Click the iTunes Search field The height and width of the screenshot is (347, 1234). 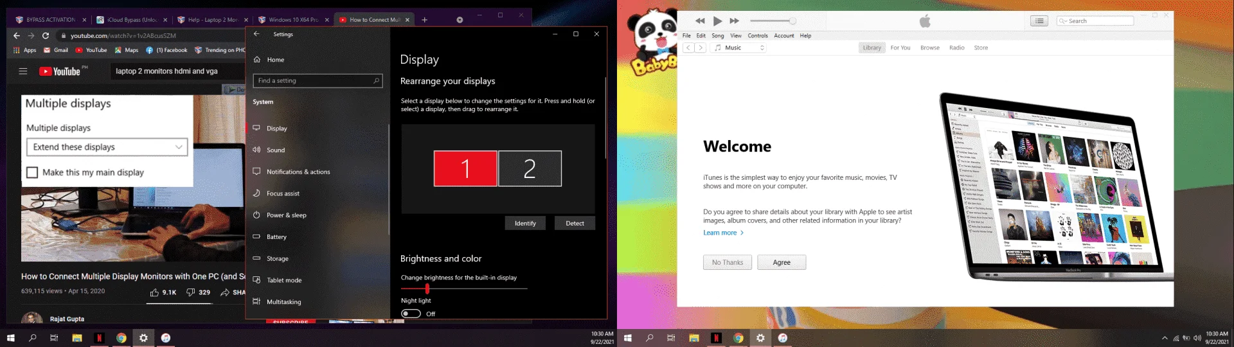pos(1095,21)
